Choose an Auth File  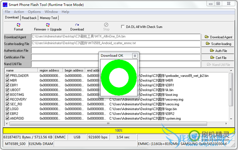(218, 51)
